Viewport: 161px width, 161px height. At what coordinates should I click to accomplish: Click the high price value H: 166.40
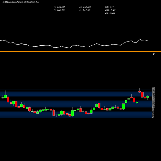click(x=85, y=7)
